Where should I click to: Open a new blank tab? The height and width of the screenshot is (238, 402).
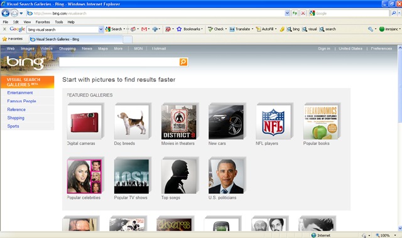click(x=128, y=40)
